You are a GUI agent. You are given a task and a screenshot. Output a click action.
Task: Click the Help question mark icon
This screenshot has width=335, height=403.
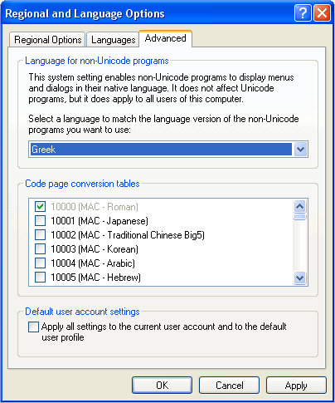303,12
